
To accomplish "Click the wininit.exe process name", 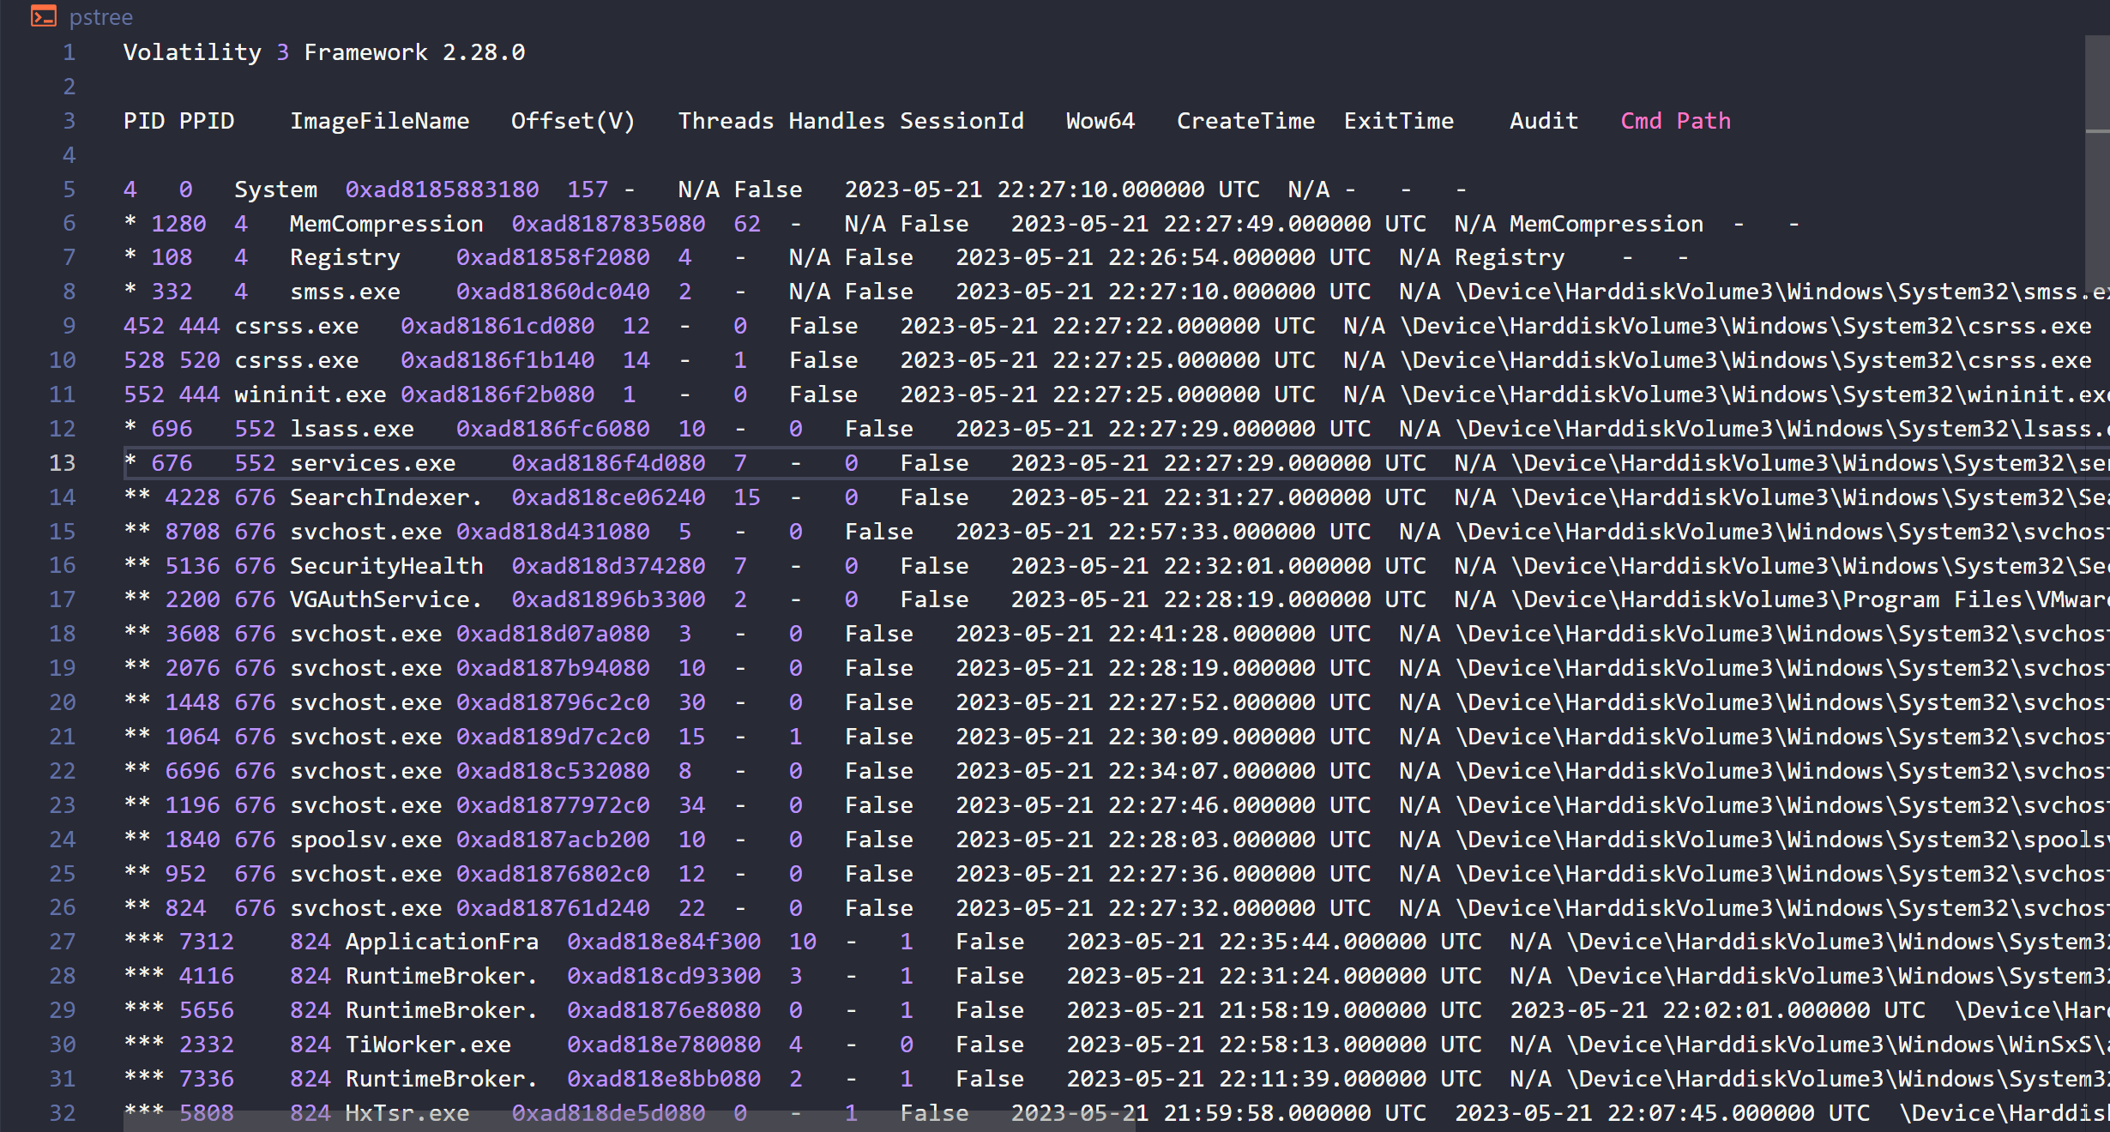I will 310,394.
